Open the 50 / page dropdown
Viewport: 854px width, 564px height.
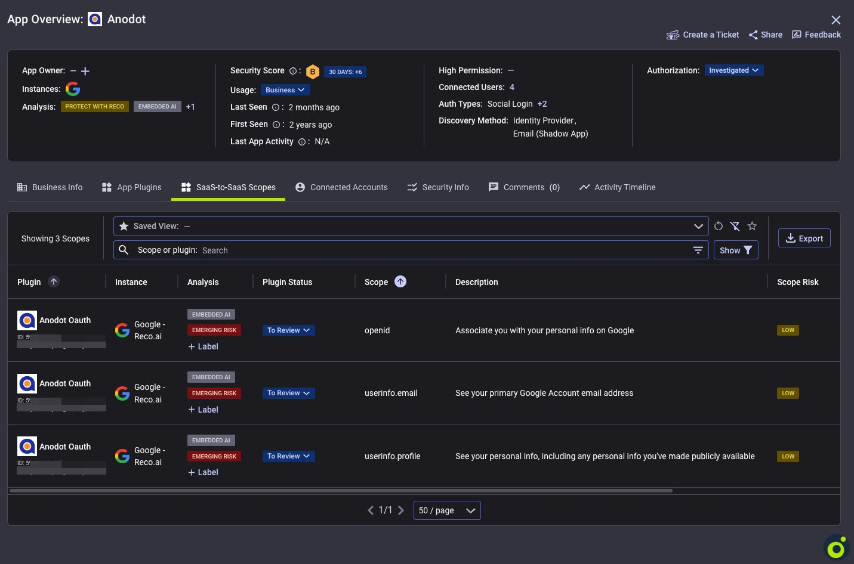pyautogui.click(x=447, y=510)
